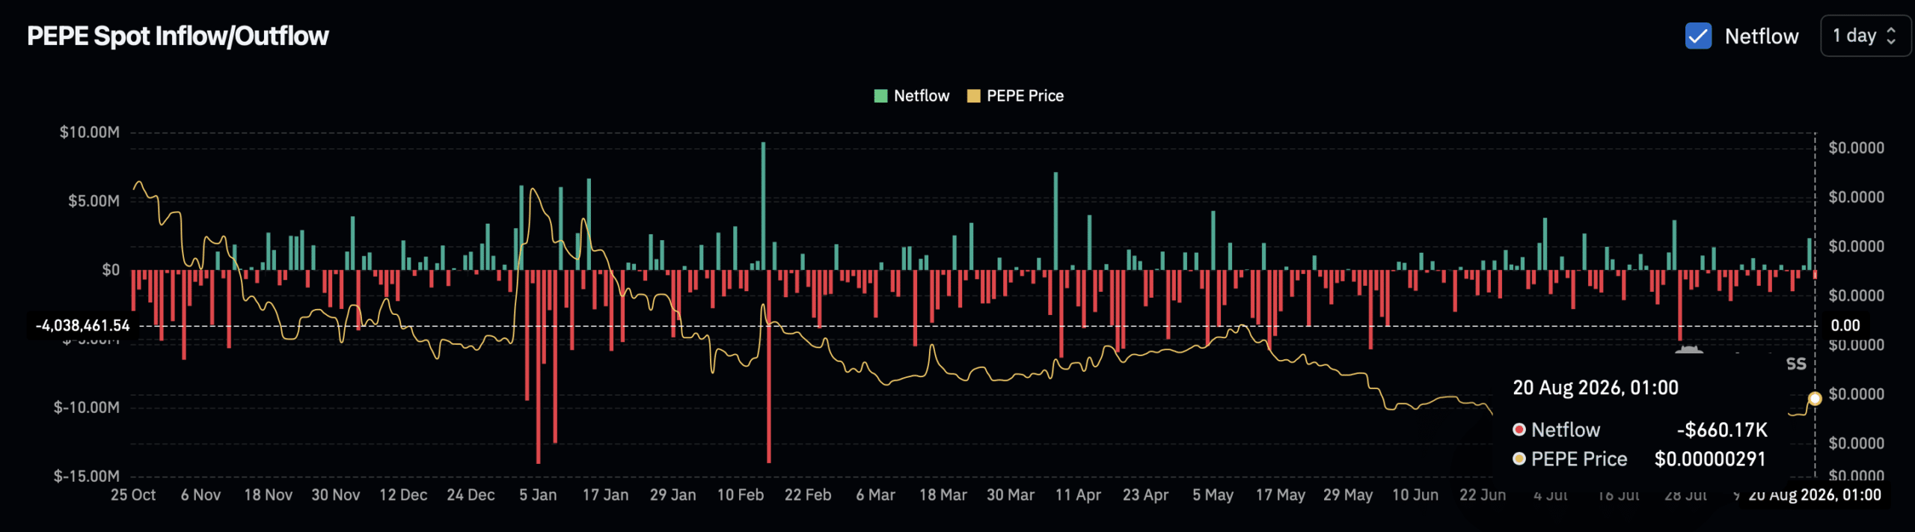Click the 17 May date label

[1280, 495]
